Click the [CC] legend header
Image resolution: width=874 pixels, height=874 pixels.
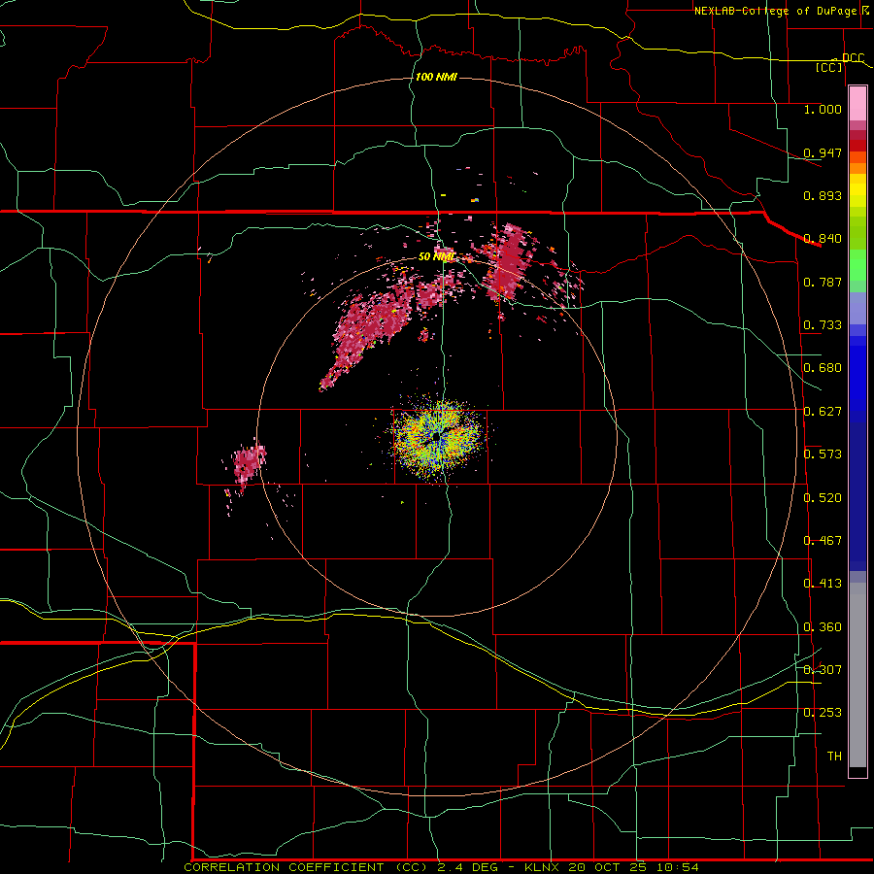coord(829,67)
